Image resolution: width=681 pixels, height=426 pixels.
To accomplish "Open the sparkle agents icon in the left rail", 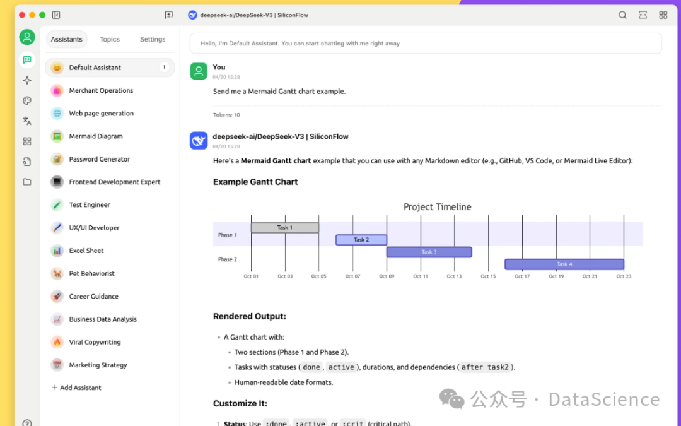I will [27, 80].
